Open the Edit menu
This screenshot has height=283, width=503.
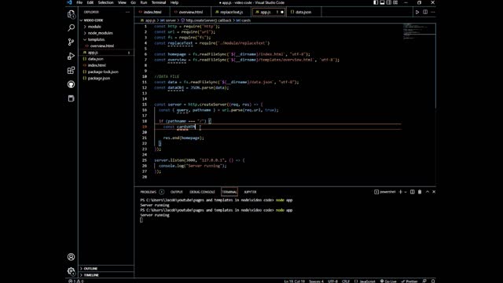pos(90,2)
